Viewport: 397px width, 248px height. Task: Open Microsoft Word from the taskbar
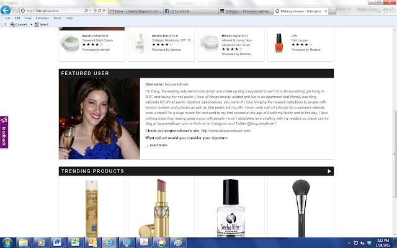point(58,242)
